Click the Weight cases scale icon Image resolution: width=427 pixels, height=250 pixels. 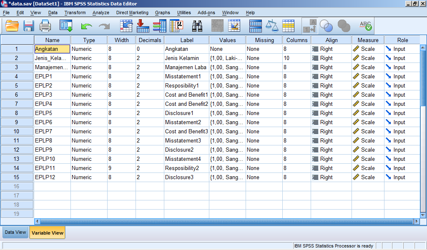[x=272, y=26]
